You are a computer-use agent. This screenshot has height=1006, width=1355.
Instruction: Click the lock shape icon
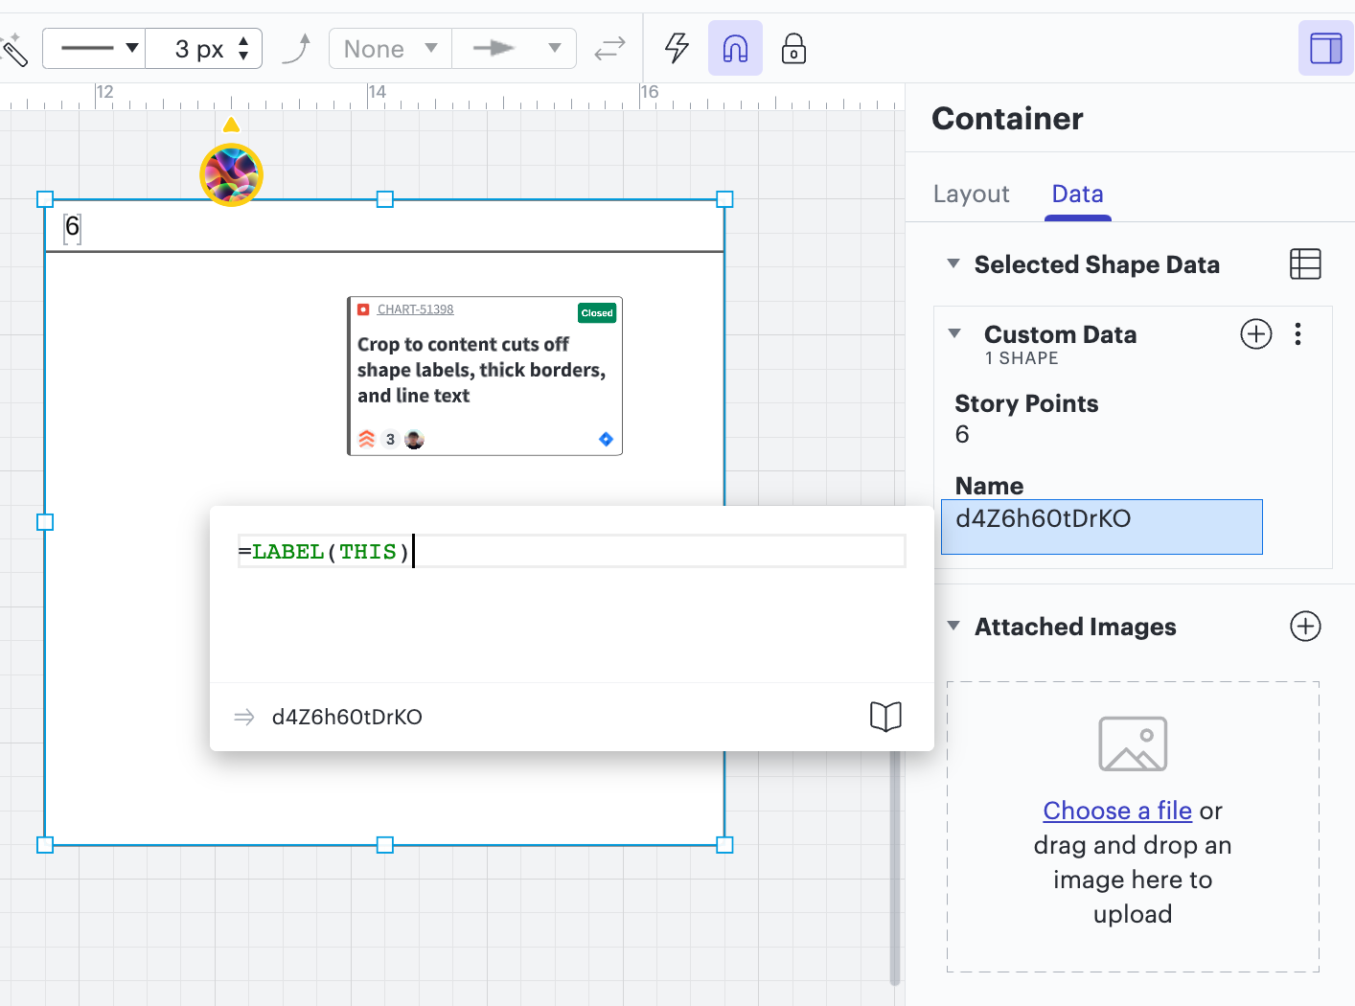point(793,48)
